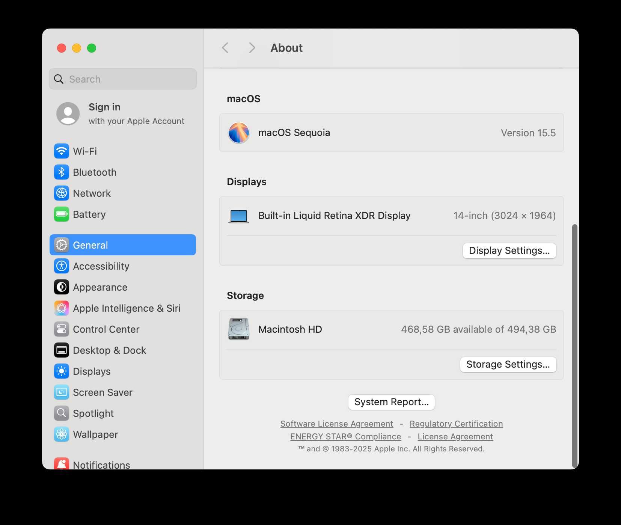
Task: Click the Bluetooth icon in sidebar
Action: click(62, 172)
